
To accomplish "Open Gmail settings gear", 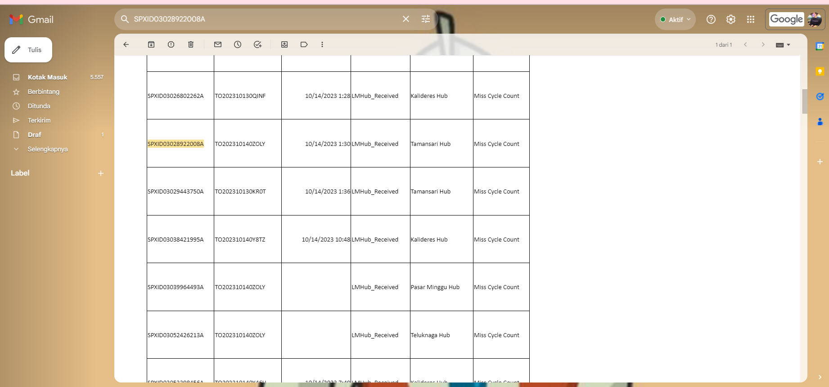I will click(731, 19).
